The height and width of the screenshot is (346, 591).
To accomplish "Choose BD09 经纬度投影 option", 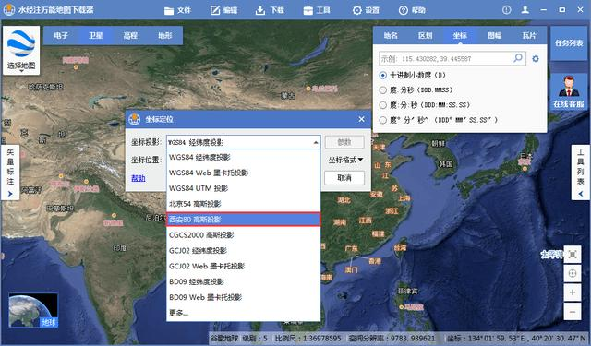I will click(243, 281).
